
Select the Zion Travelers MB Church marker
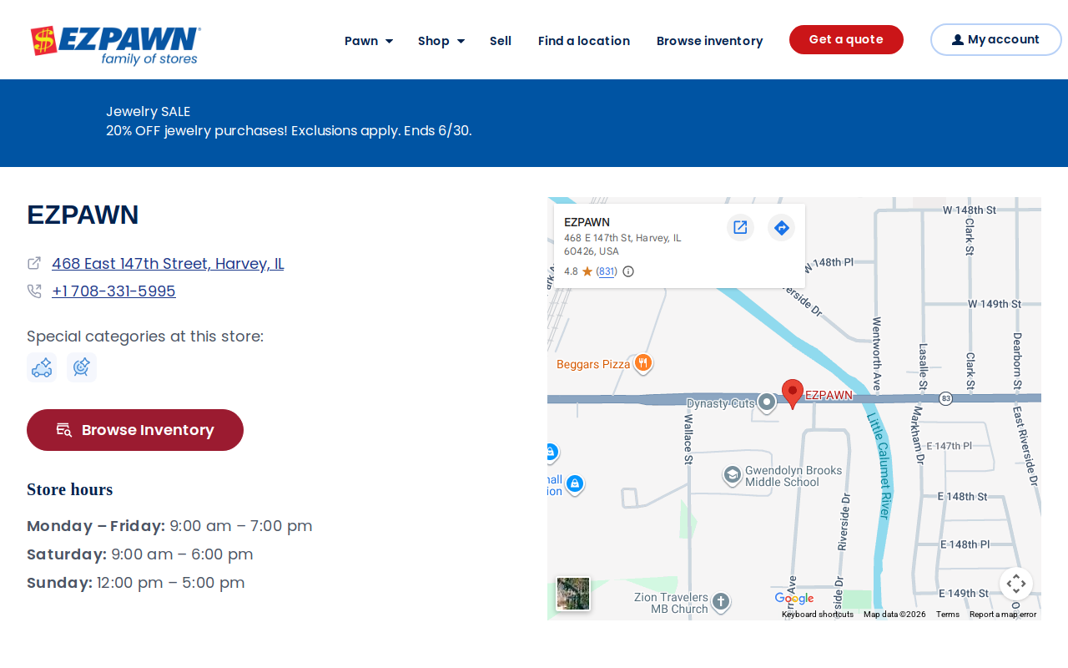coord(721,601)
